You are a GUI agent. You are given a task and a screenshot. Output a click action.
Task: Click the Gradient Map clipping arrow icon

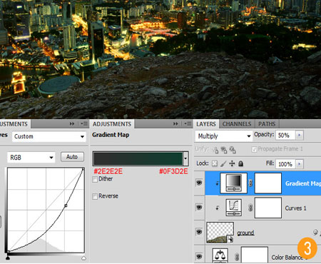[218, 183]
